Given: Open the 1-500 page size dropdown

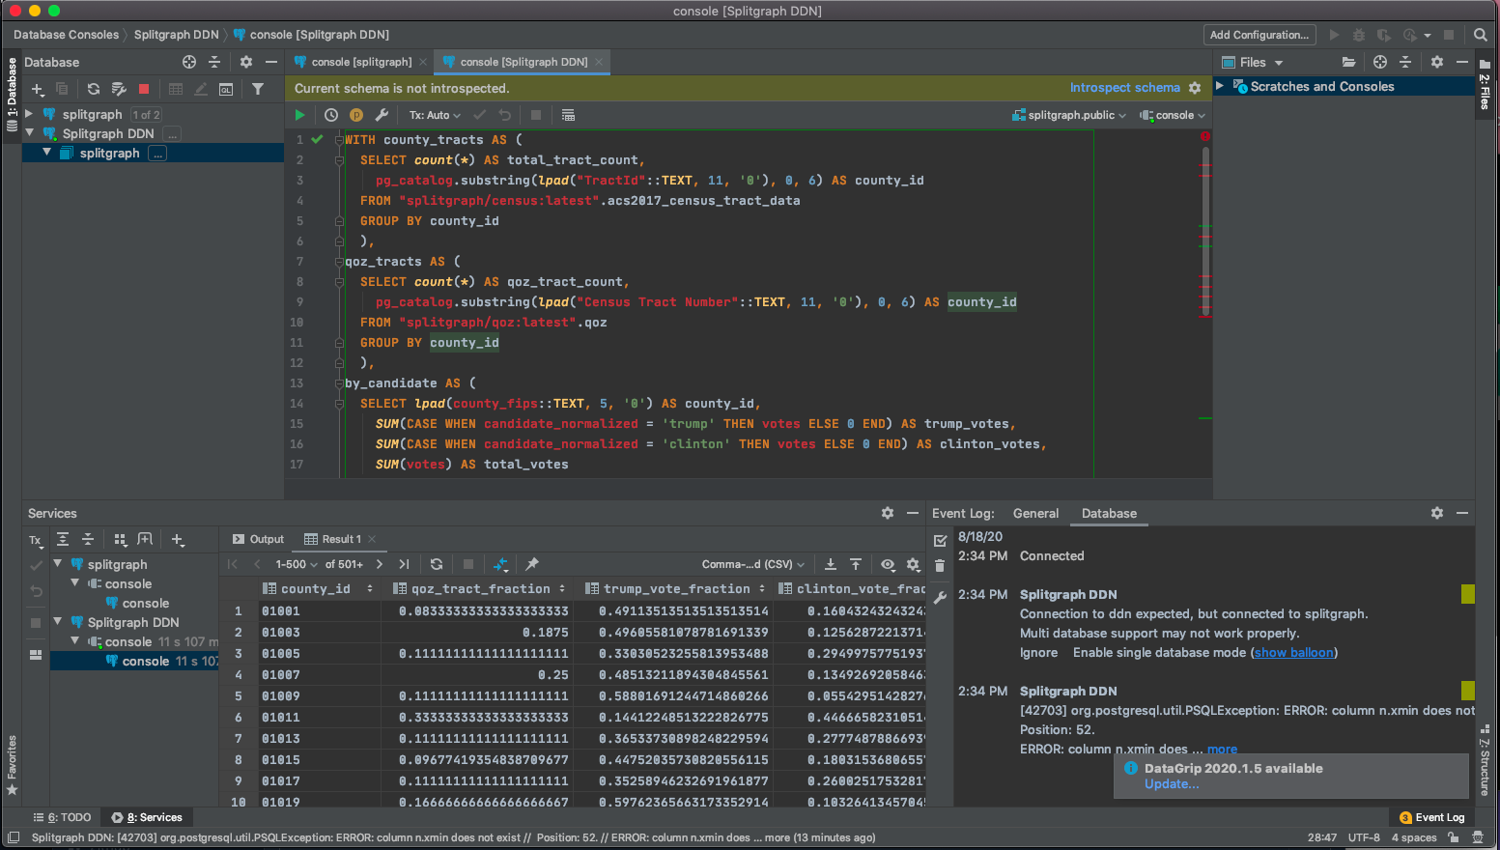Looking at the screenshot, I should tap(297, 564).
